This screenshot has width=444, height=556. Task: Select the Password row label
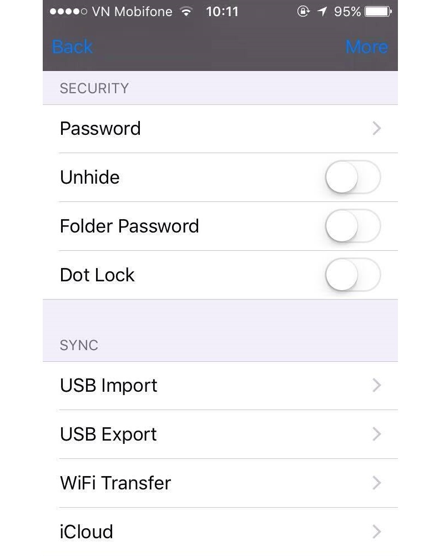(x=100, y=129)
